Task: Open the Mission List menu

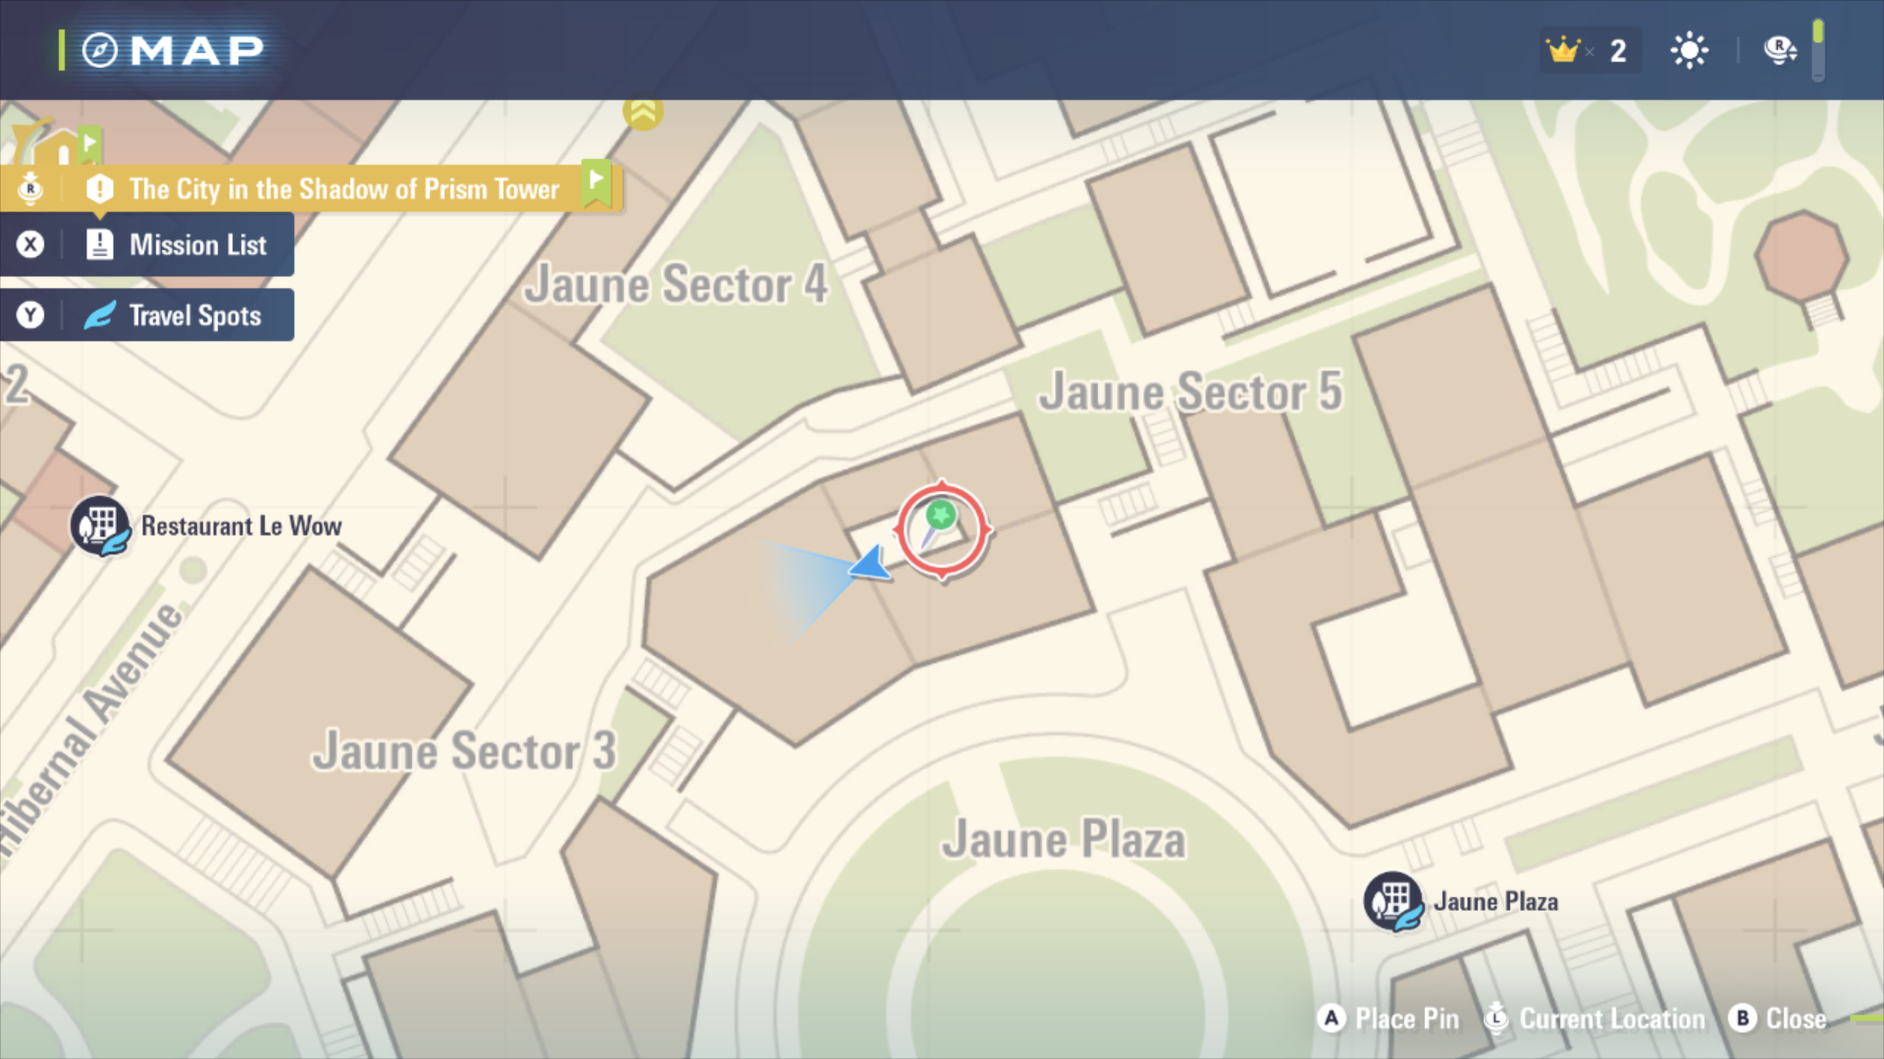Action: click(147, 244)
